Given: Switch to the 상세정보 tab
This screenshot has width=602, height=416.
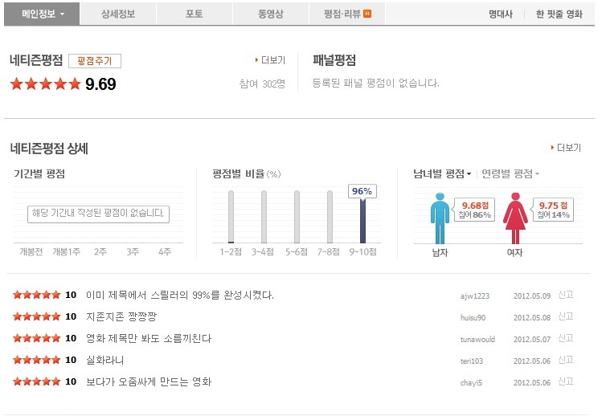Looking at the screenshot, I should [x=118, y=14].
